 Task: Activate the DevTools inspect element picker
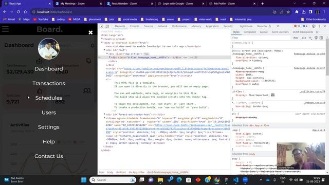coord(101,26)
